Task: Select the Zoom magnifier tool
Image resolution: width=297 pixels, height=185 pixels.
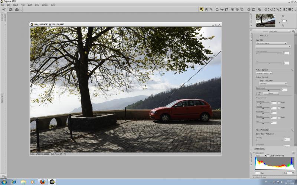Action: [211, 9]
